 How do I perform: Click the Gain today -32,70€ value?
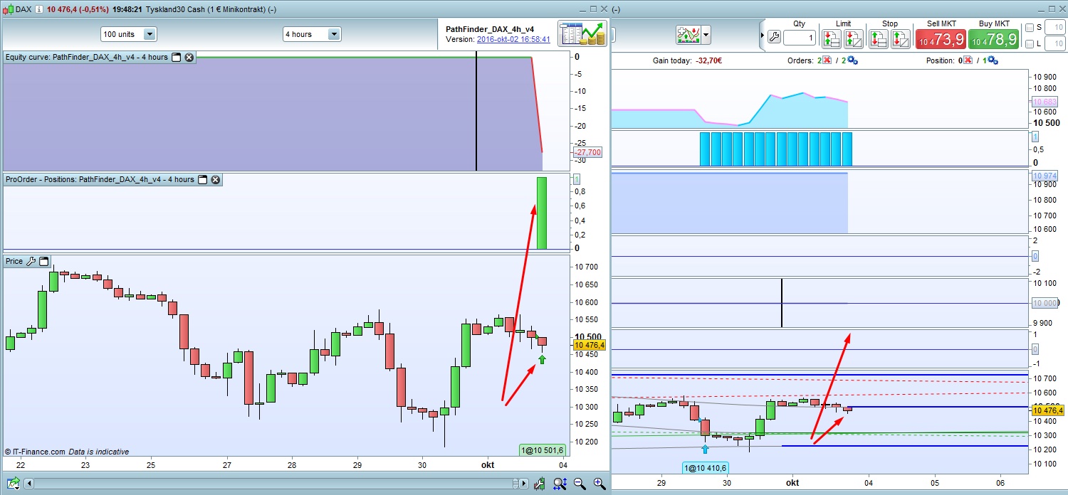coord(708,61)
